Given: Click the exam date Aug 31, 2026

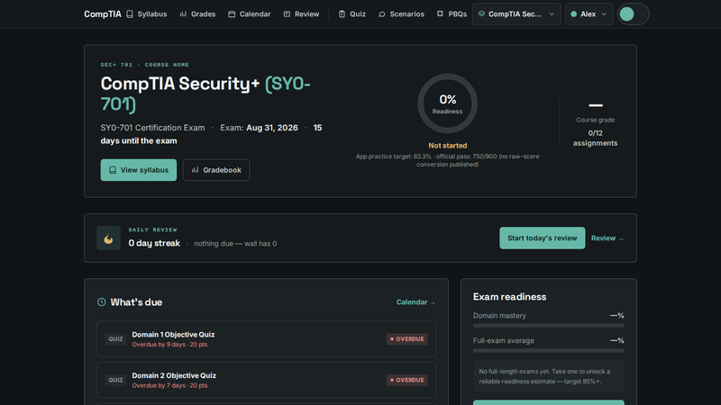Looking at the screenshot, I should tap(272, 128).
